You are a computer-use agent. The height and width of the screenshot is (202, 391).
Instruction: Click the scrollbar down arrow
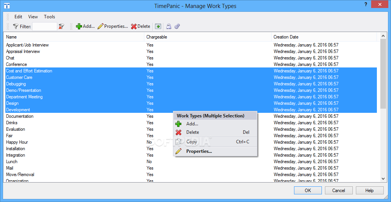(383, 178)
